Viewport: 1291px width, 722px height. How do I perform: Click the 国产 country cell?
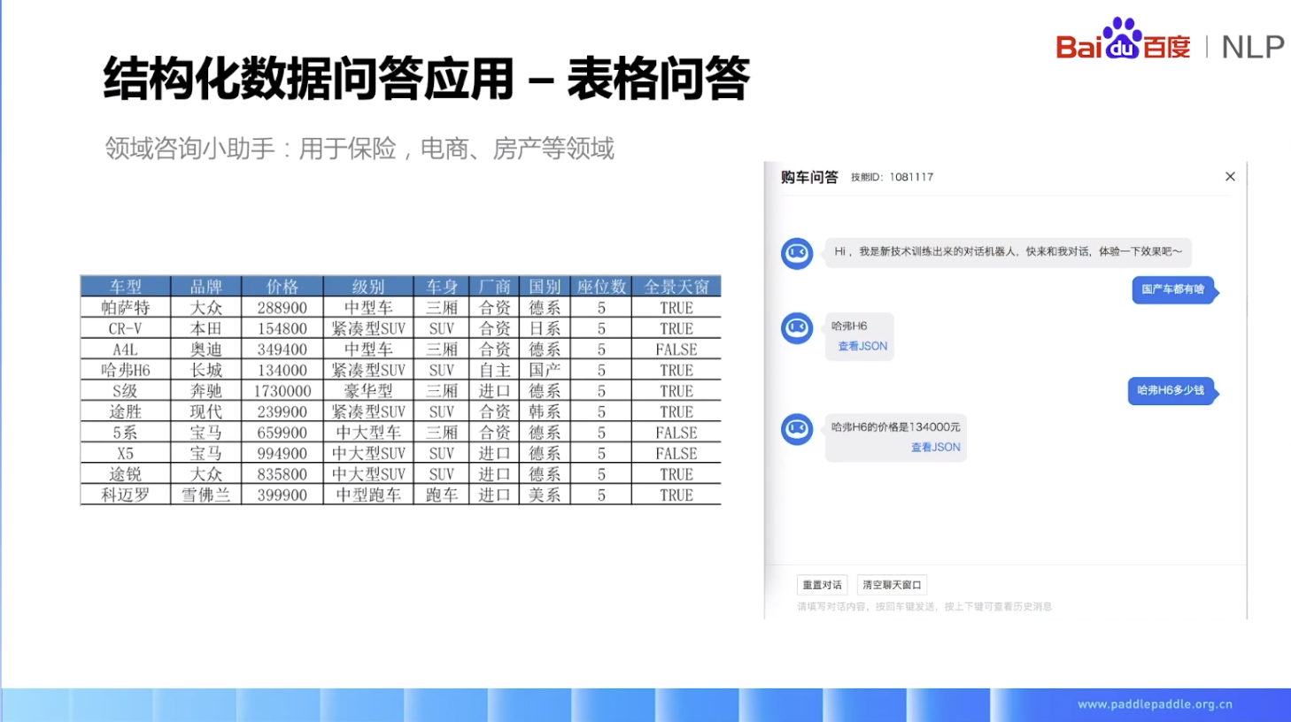(545, 370)
